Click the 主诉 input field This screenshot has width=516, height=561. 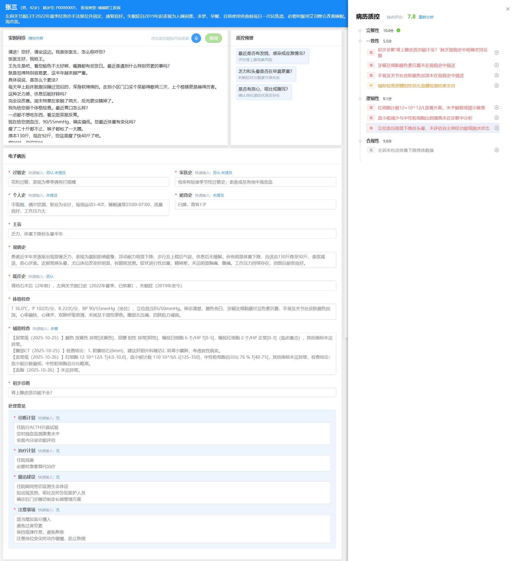[x=172, y=234]
